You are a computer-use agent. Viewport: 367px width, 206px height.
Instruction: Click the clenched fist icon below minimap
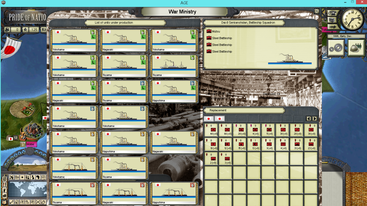click(44, 203)
